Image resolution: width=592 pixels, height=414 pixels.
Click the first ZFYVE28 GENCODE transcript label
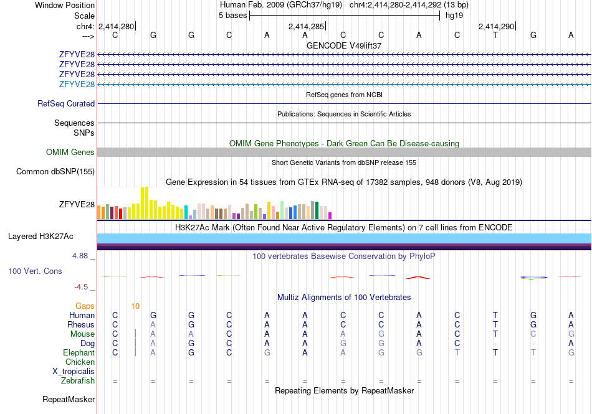coord(77,55)
